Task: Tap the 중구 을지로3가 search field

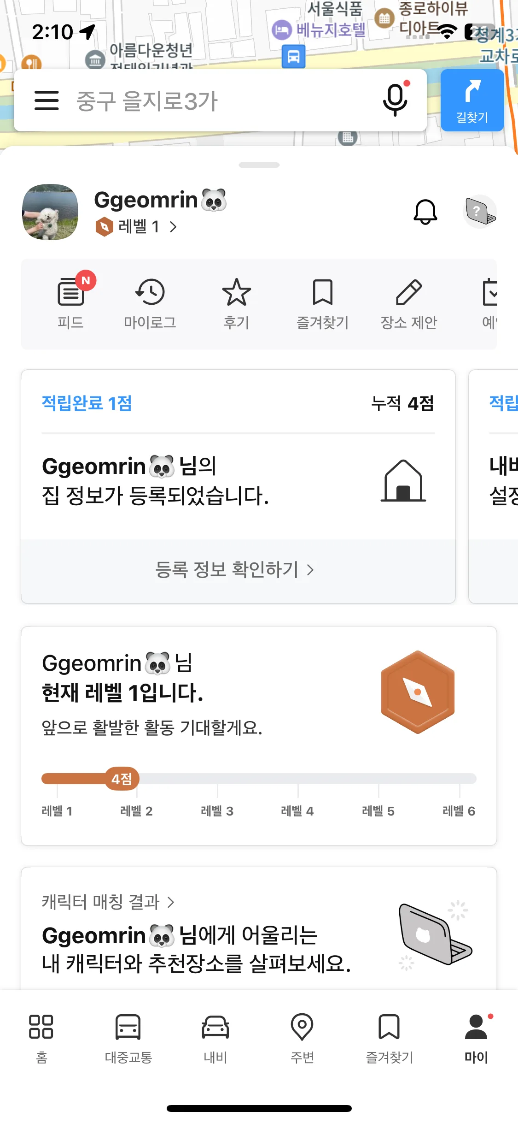Action: (220, 100)
